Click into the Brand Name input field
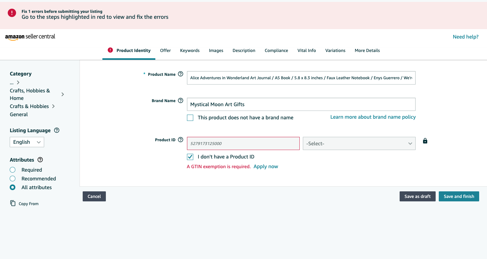Viewport: 487px width, 259px height. (x=301, y=104)
